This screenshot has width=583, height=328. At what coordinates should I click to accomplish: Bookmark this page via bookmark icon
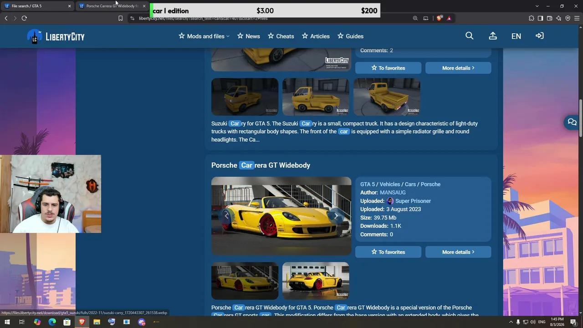[120, 18]
